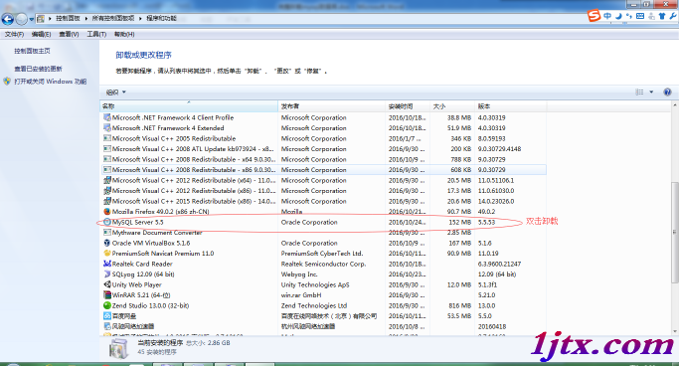
Task: Open the 编辑(E) menu
Action: click(41, 34)
